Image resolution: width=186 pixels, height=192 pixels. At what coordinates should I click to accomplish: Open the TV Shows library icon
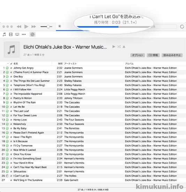tap(17, 34)
